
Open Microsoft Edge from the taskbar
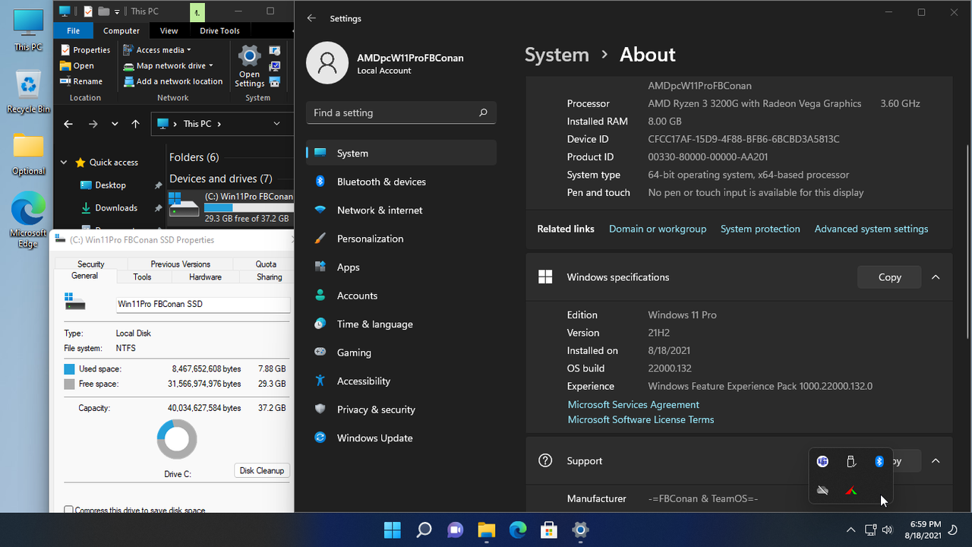(x=518, y=530)
